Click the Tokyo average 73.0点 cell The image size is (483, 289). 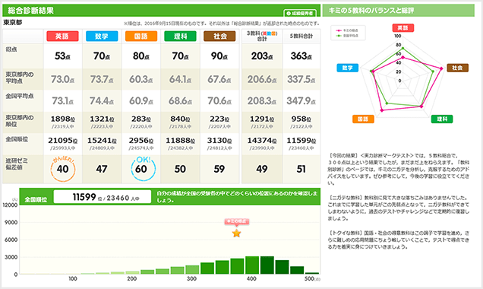(x=62, y=79)
